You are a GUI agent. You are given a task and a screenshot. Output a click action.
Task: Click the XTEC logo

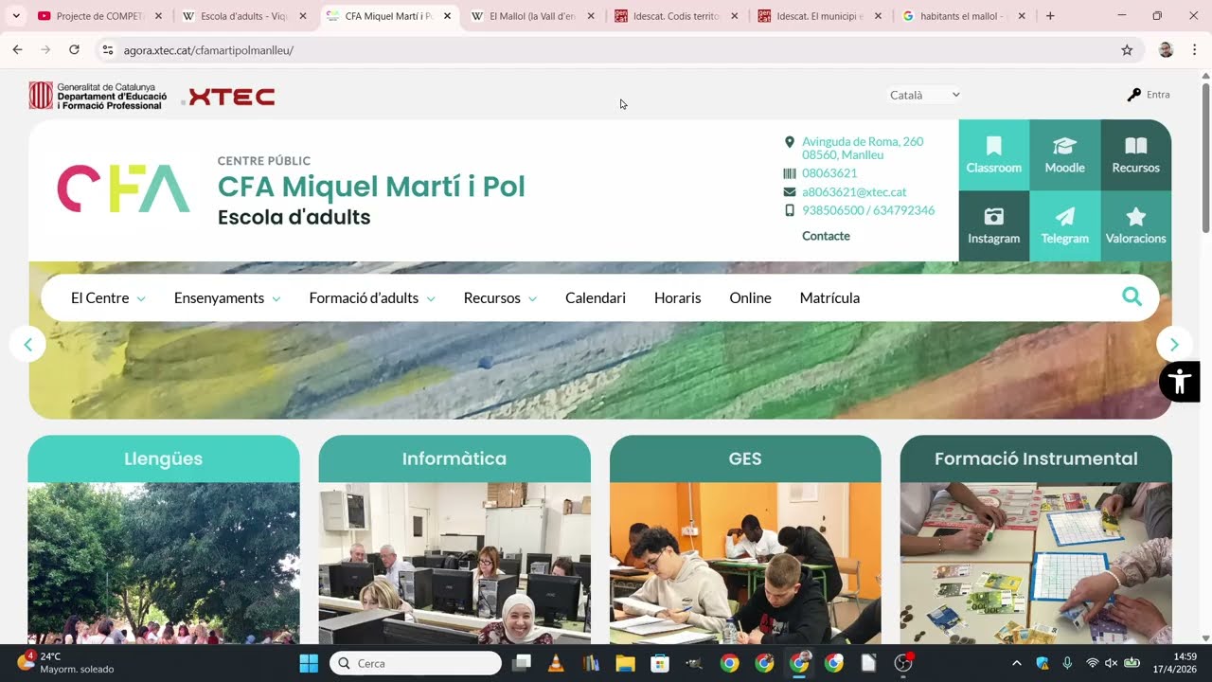coord(232,97)
